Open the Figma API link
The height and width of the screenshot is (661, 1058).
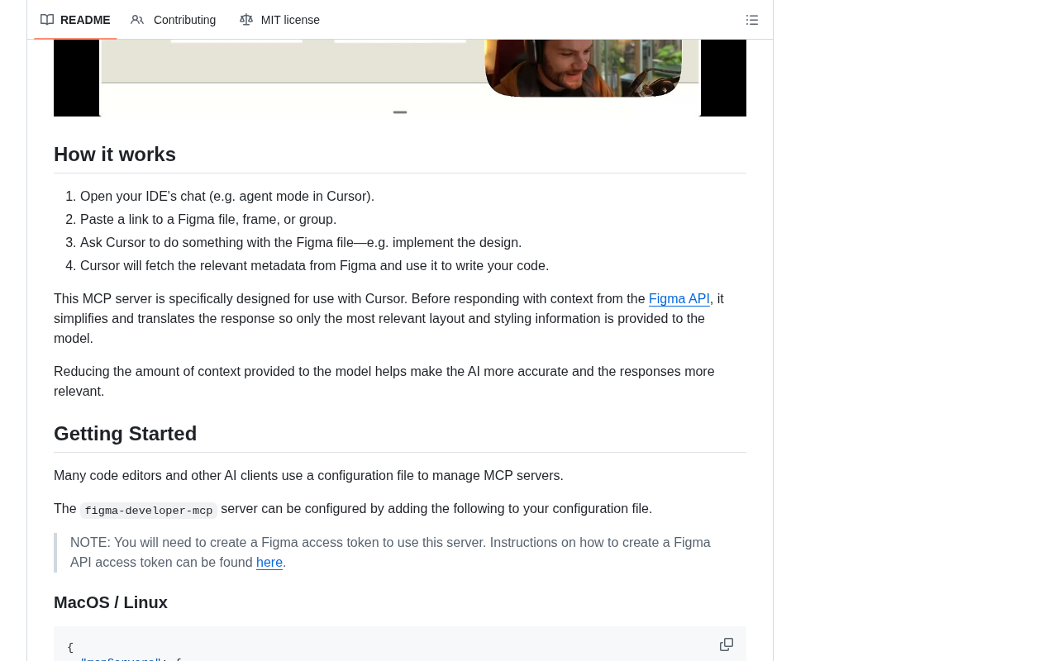679,299
